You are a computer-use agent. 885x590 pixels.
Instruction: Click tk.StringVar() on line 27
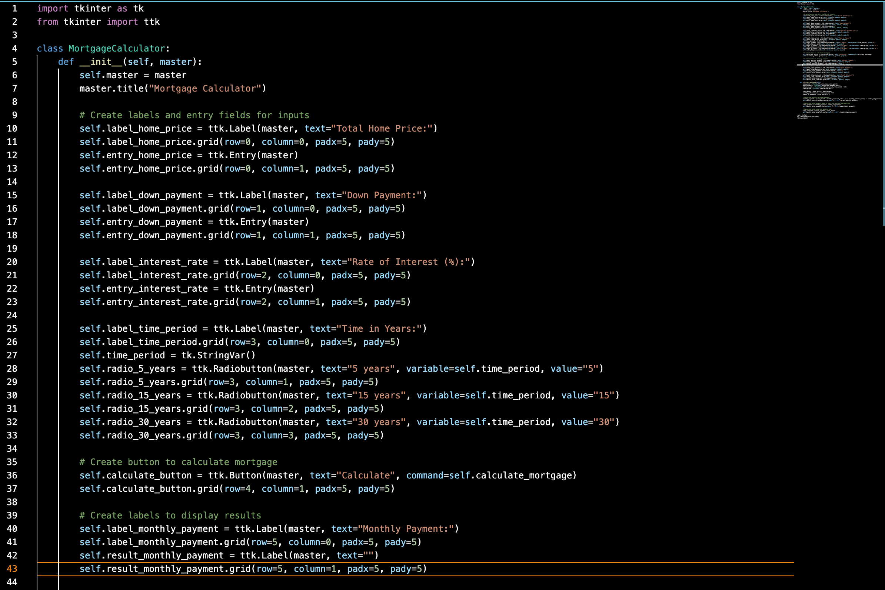coord(218,355)
